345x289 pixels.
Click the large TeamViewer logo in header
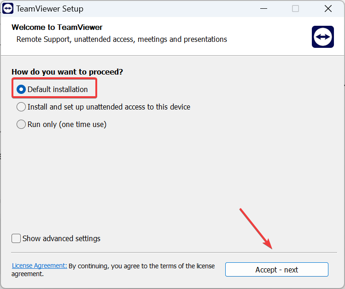click(x=323, y=37)
